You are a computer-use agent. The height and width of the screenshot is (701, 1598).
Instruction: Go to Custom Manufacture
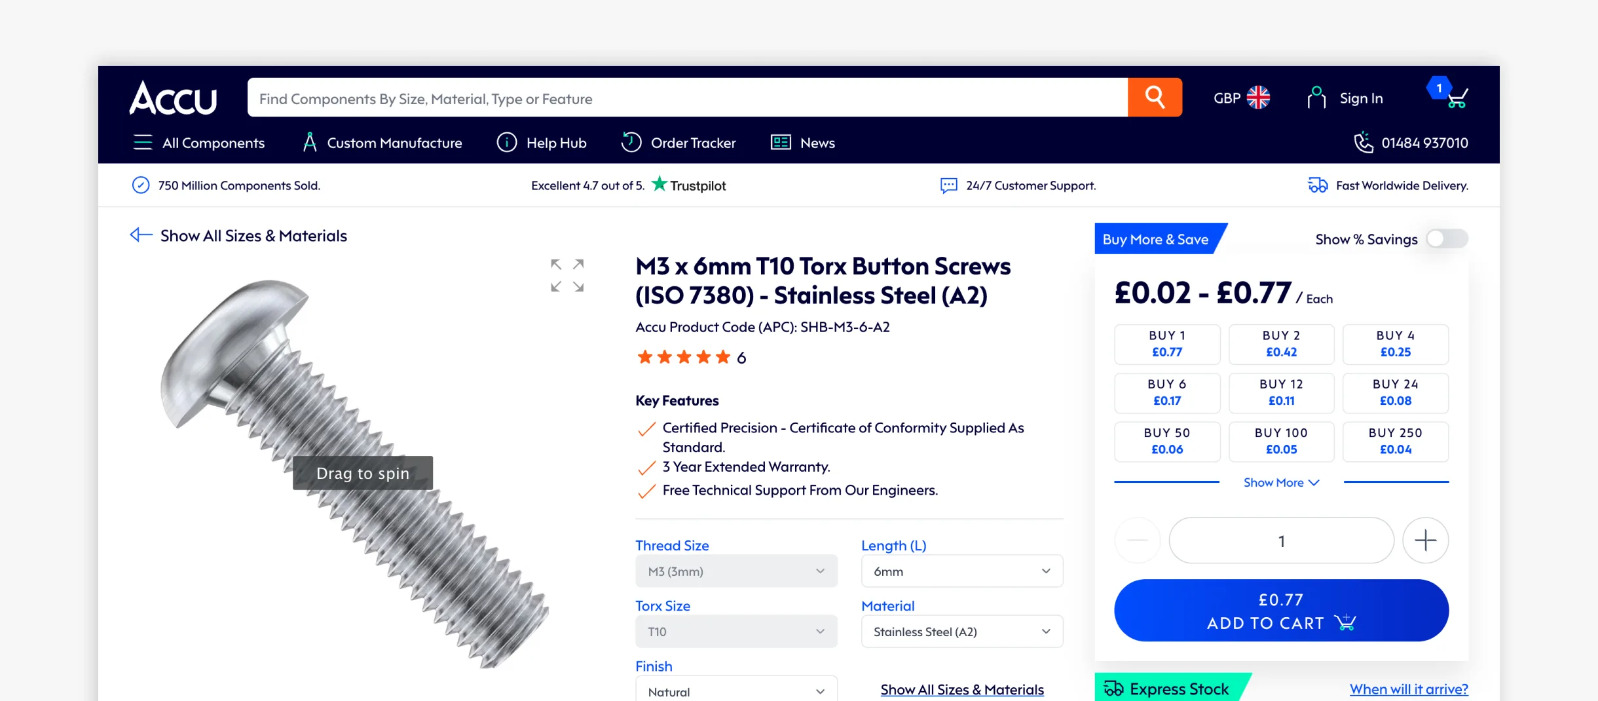click(x=382, y=143)
